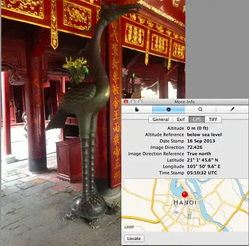This screenshot has width=249, height=246.
Task: Click the Locate button
Action: click(x=134, y=238)
